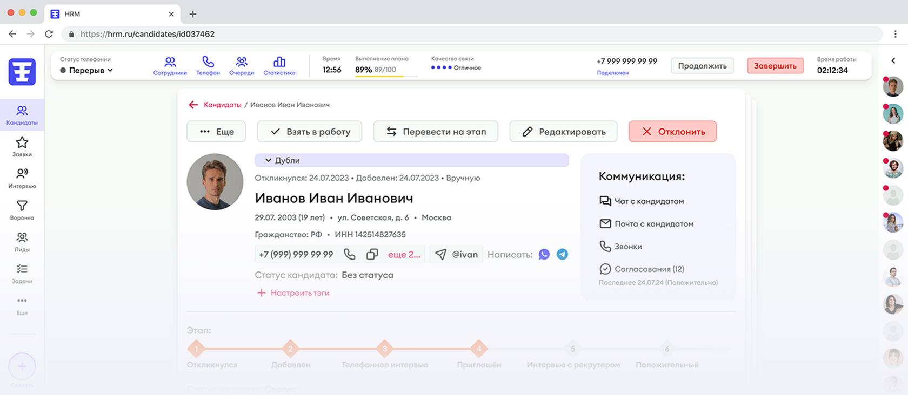Click the candidate phone +7 (999) 999 99 99

(x=296, y=255)
